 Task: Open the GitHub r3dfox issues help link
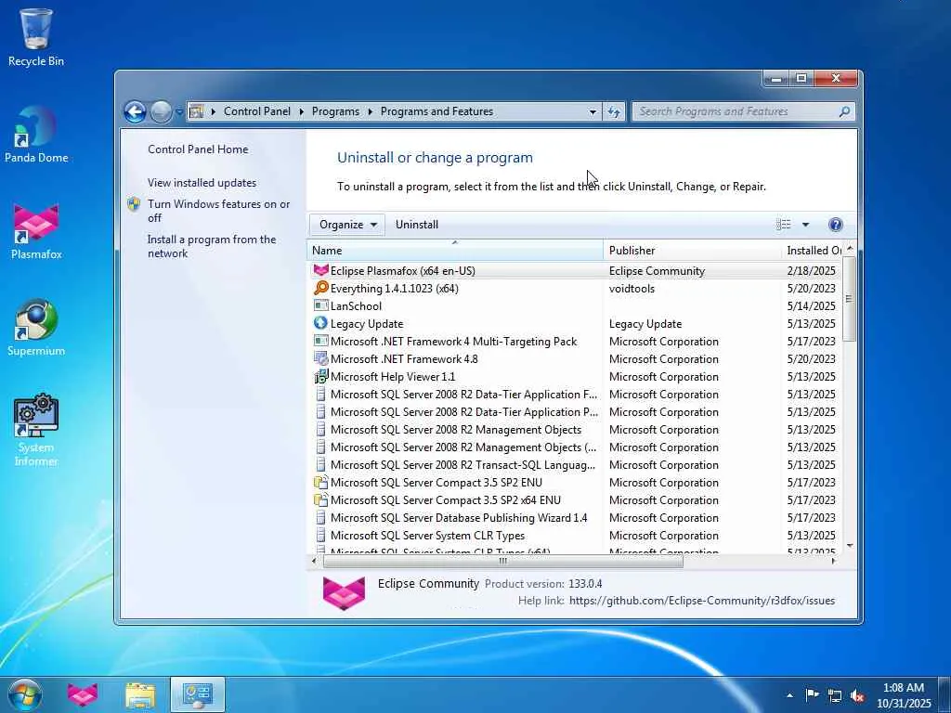702,601
